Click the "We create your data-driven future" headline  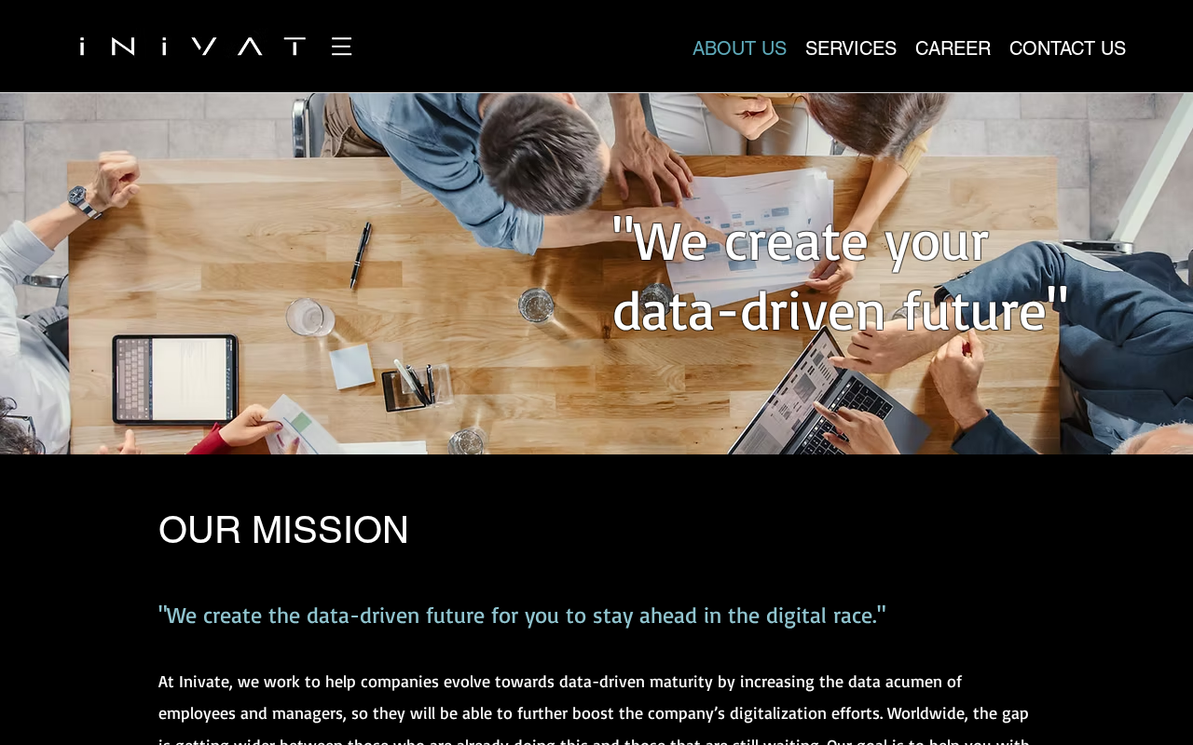[x=841, y=275]
